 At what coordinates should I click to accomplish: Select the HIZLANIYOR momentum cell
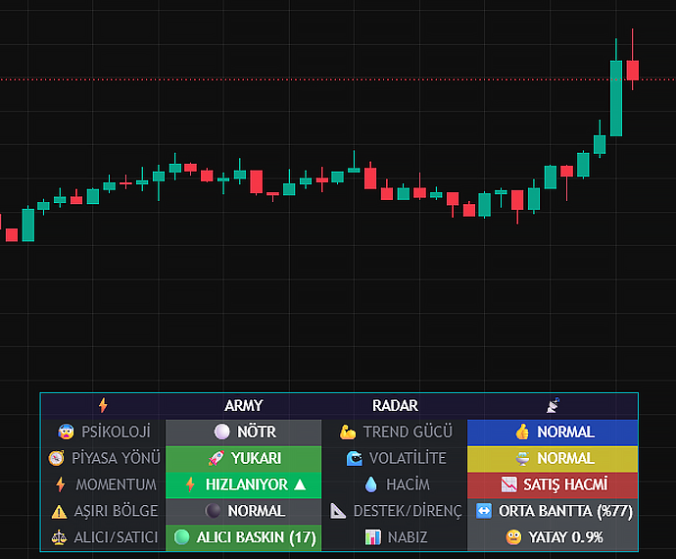pyautogui.click(x=244, y=484)
